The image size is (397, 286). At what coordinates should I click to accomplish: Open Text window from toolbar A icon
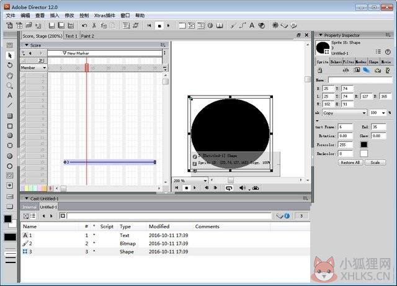pos(252,25)
